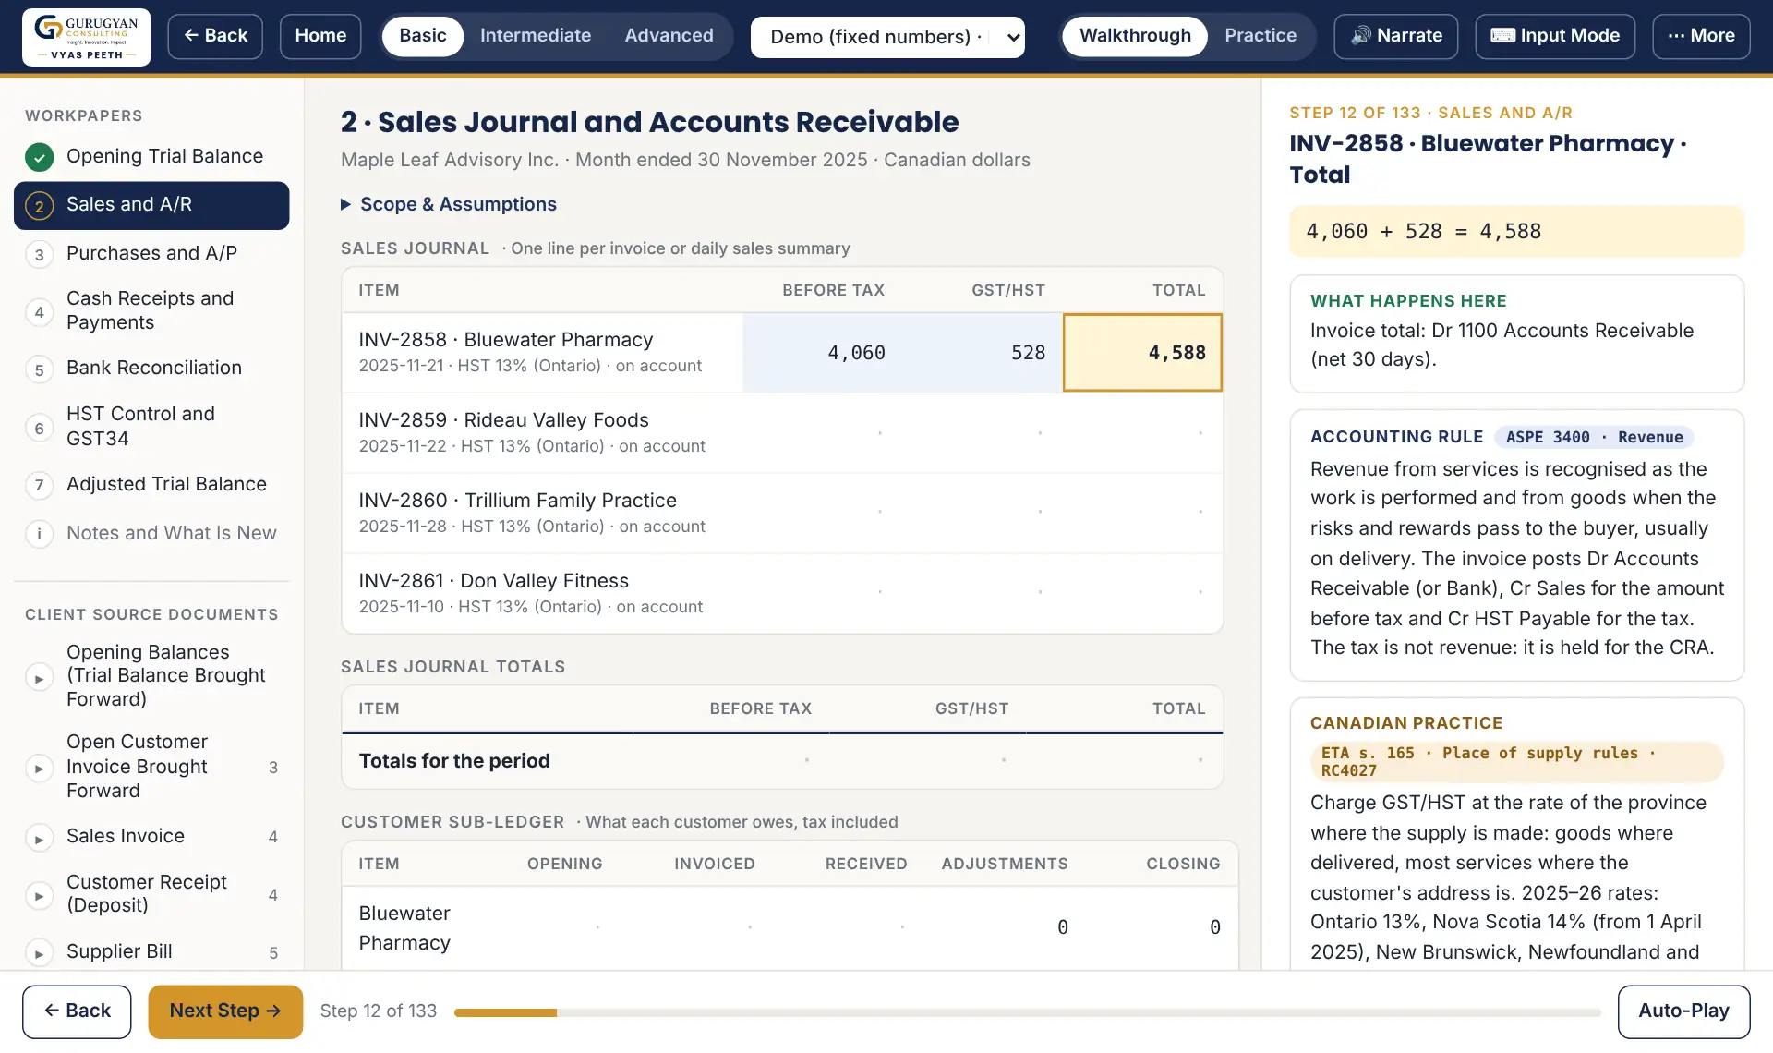Viewport: 1773px width, 1053px height.
Task: Click the step 5 circle for Bank Reconciliation
Action: coord(39,369)
